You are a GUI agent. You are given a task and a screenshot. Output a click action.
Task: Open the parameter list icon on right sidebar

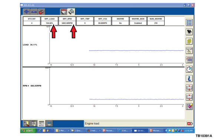pos(189,23)
